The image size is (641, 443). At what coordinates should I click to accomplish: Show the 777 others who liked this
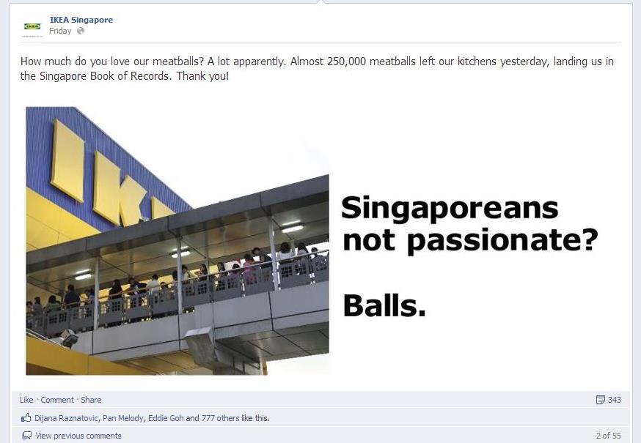point(220,418)
